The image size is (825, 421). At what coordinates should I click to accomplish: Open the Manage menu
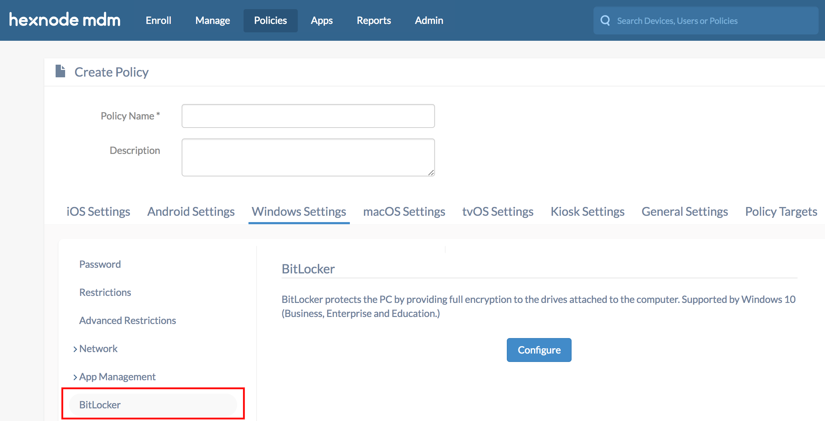(213, 20)
